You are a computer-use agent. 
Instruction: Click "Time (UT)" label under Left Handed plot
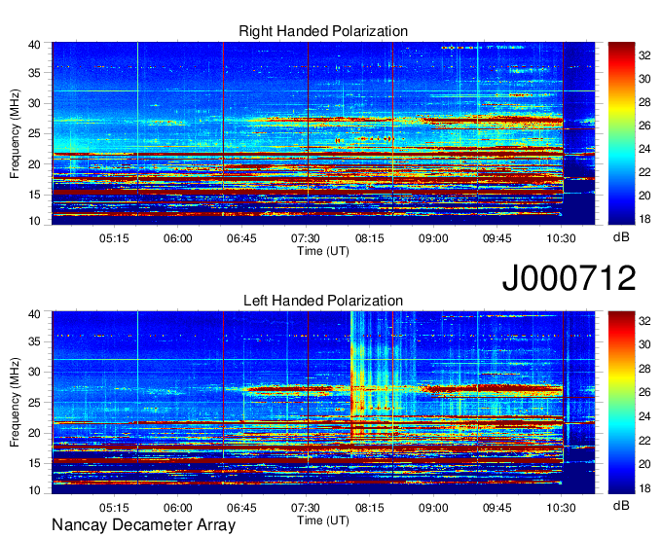click(x=323, y=520)
